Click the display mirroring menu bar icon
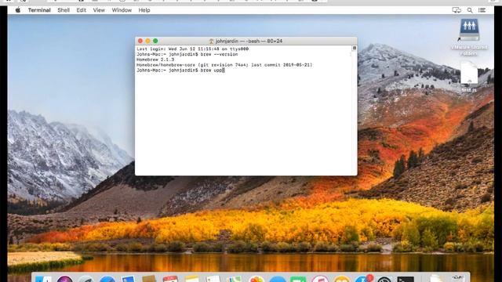The width and height of the screenshot is (502, 282). point(457,10)
